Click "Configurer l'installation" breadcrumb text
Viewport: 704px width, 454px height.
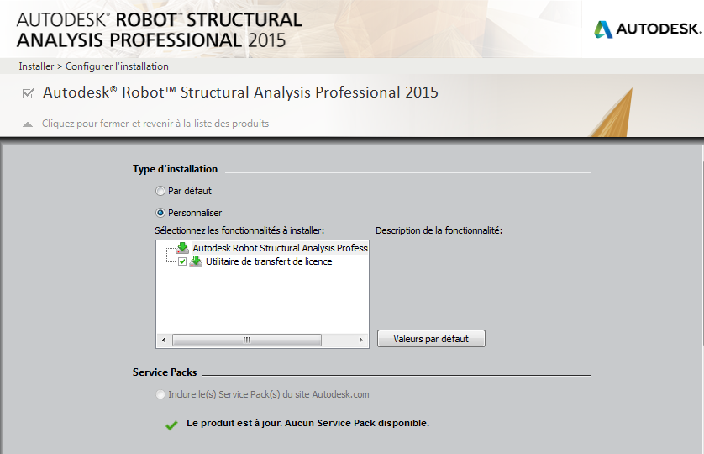117,66
